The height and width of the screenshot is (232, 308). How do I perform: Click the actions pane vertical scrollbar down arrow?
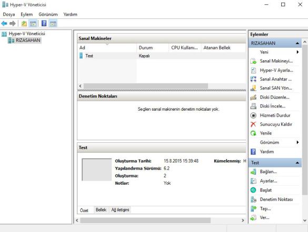click(305, 220)
